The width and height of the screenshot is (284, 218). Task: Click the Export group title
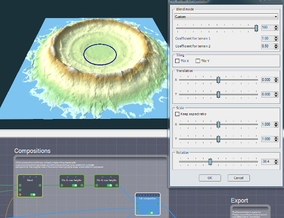coord(240,200)
